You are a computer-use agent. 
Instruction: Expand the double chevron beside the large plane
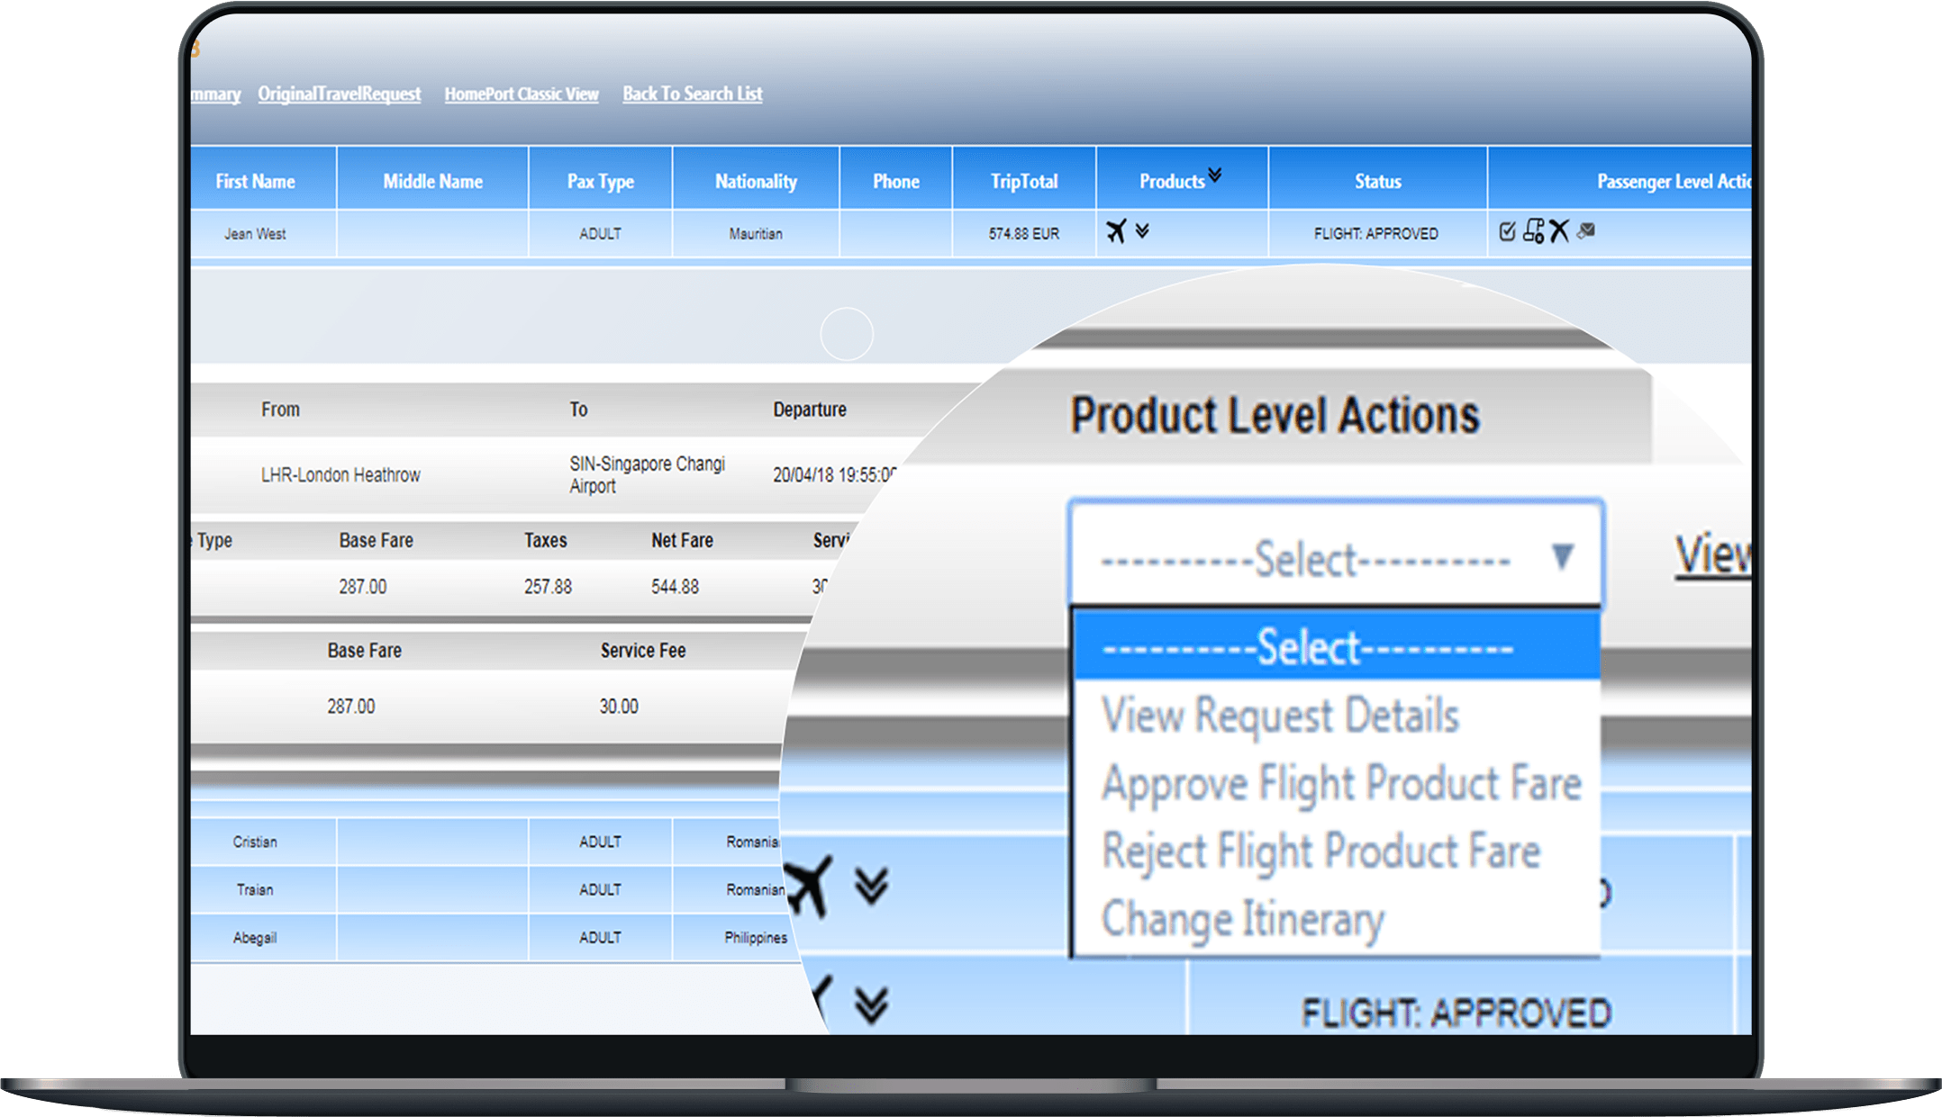point(871,886)
